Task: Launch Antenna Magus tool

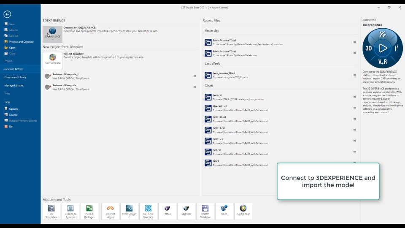Action: click(x=110, y=211)
